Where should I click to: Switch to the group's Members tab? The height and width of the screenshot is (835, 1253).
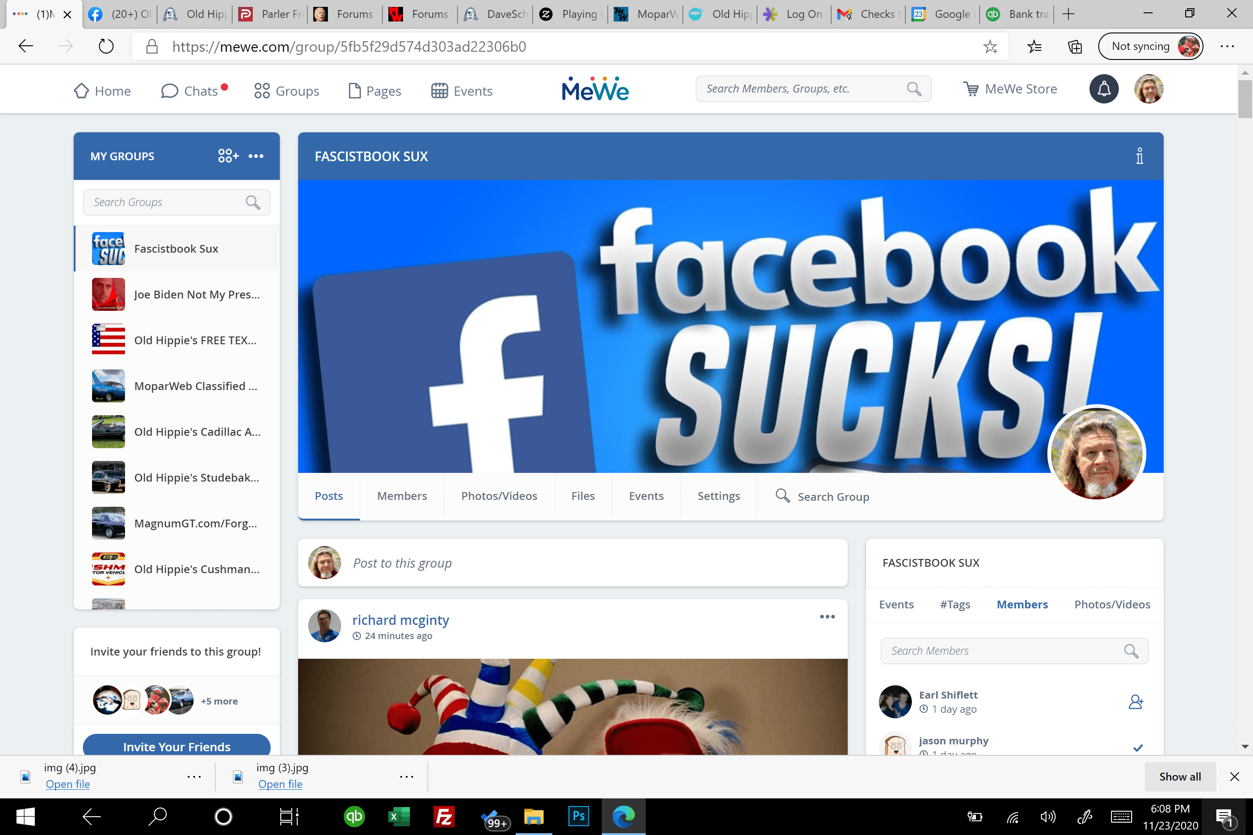tap(402, 496)
